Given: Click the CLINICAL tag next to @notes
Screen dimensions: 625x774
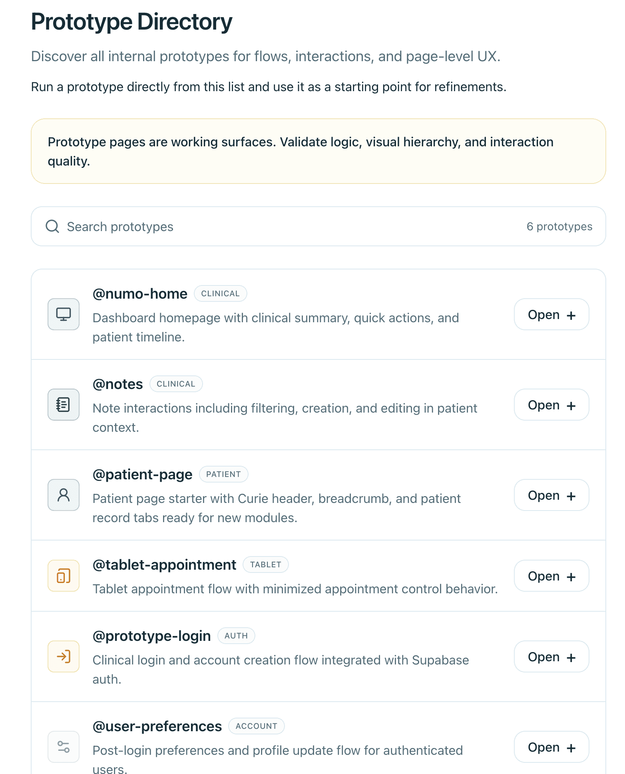Looking at the screenshot, I should (176, 384).
